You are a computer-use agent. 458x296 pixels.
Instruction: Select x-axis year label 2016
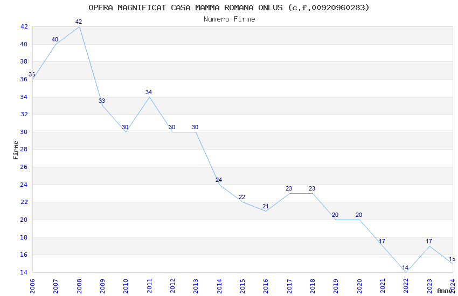tap(266, 286)
